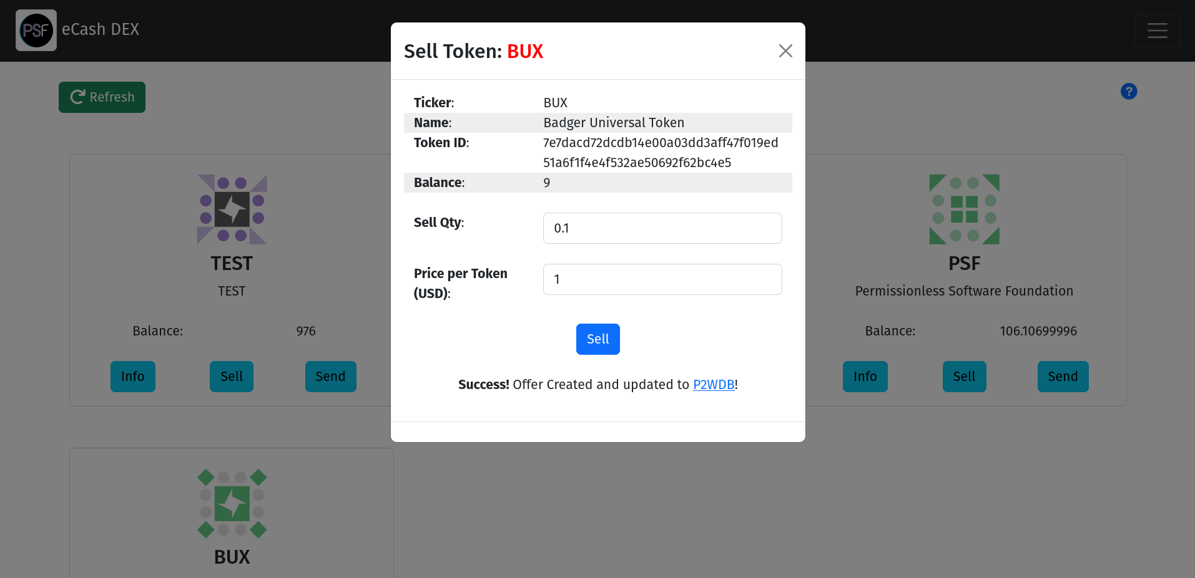Screen dimensions: 1195x578
Task: Open Info for the PSF token
Action: [x=865, y=376]
